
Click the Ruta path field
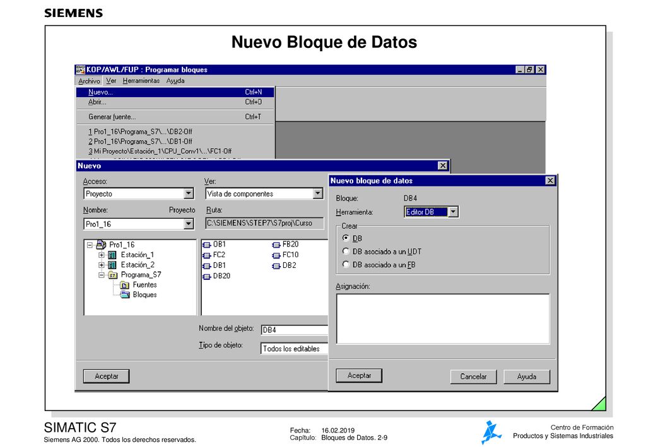[x=264, y=223]
